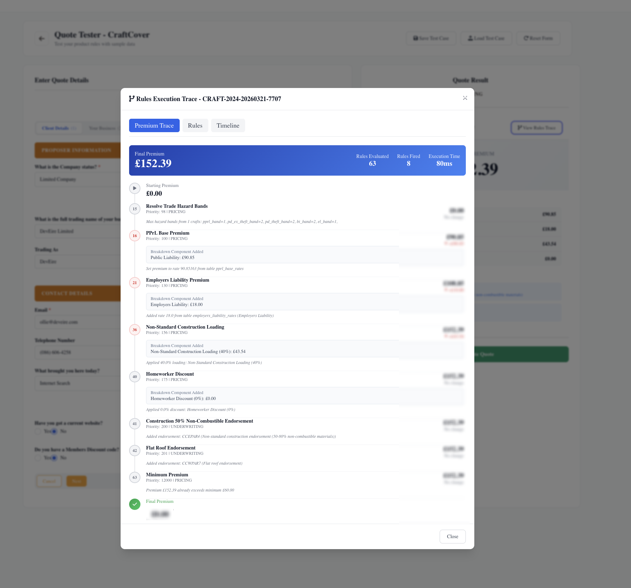This screenshot has width=631, height=588.
Task: Select No radio for current website question
Action: pos(54,431)
